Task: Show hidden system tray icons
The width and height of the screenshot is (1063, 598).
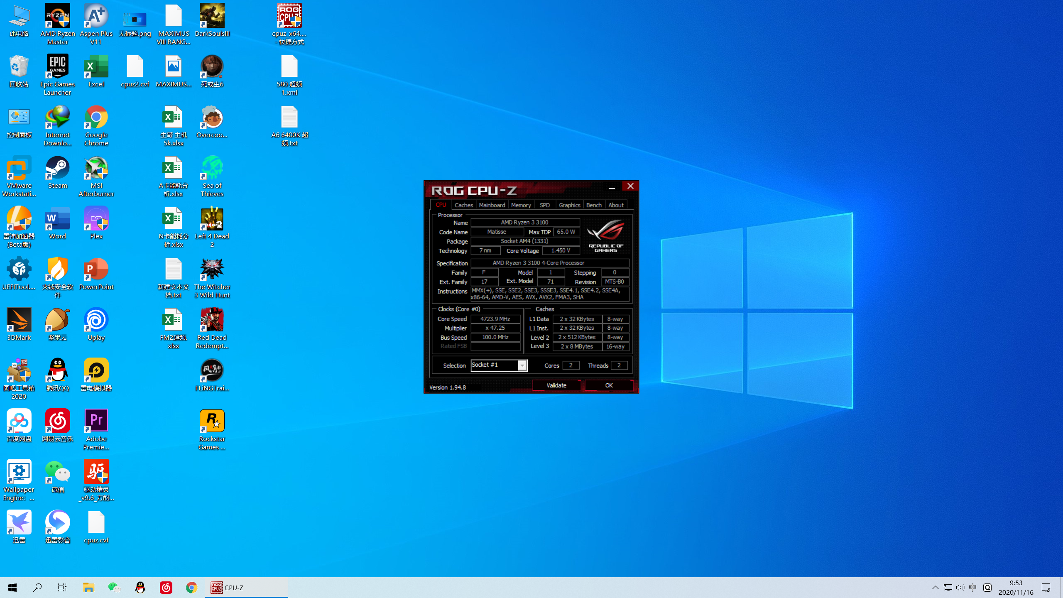Action: pos(935,588)
